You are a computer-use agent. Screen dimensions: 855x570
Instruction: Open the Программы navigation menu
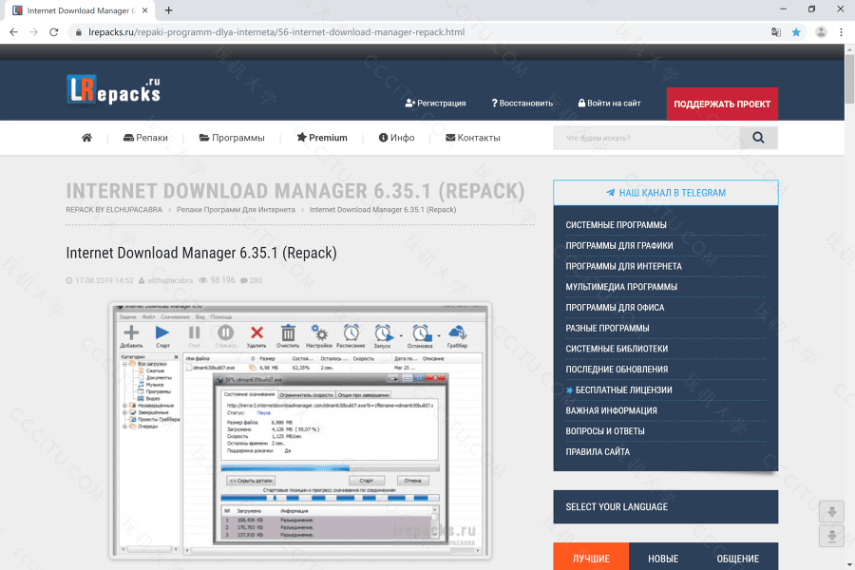[232, 138]
